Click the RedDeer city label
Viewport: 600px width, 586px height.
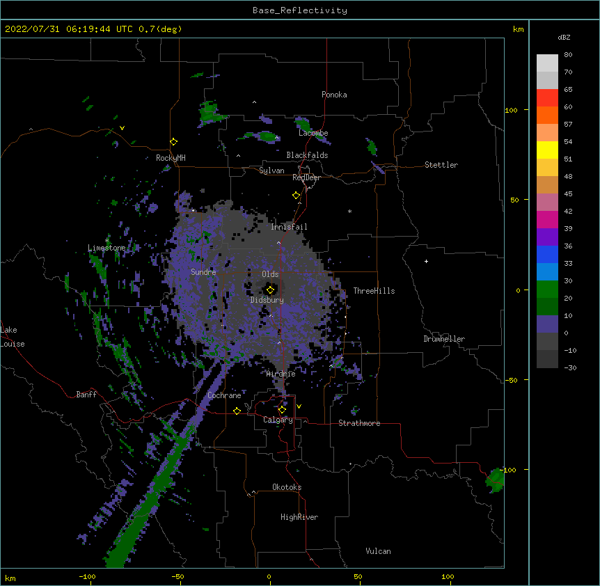tap(306, 177)
